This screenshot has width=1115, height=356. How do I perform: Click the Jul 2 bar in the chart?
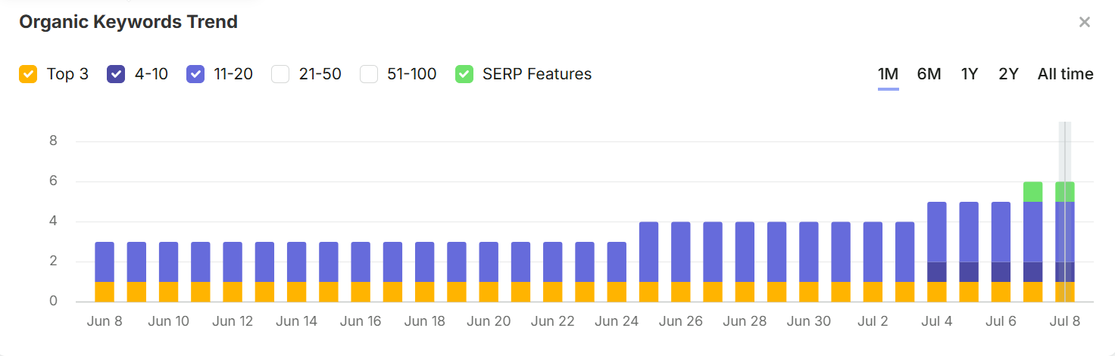point(873,262)
